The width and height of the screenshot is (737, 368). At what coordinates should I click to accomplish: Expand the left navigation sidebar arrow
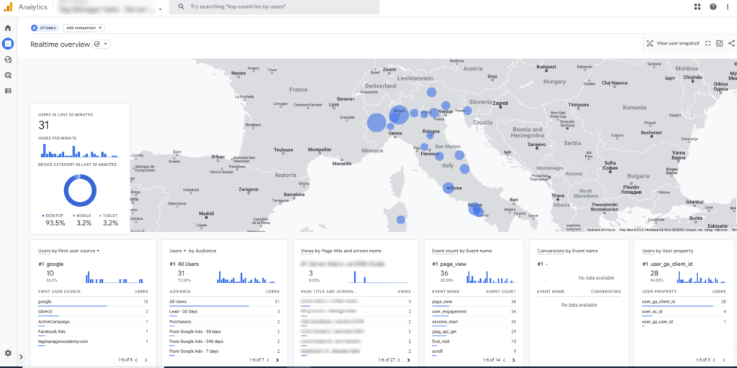[21, 357]
